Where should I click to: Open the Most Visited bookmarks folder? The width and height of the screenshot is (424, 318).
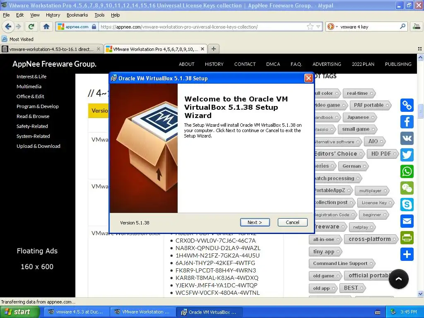tap(17, 39)
